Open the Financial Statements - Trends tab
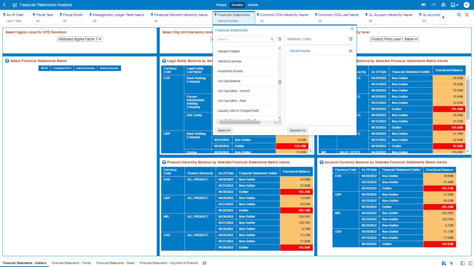Screen dimensions: 474x267 [71, 263]
